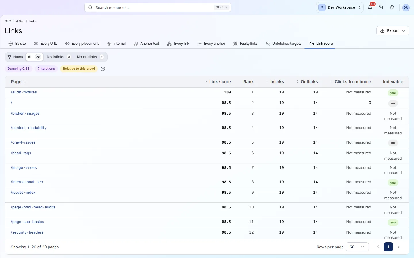414x258 pixels.
Task: Click SEO Test Site breadcrumb
Action: click(15, 21)
